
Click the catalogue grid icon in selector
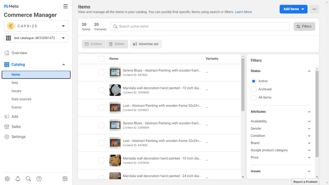pos(8,38)
